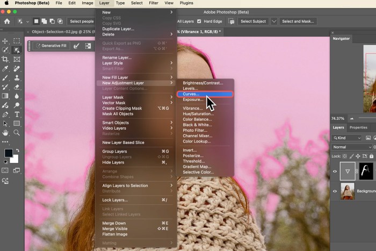Choose Hue/Saturation from the submenu

(205, 114)
